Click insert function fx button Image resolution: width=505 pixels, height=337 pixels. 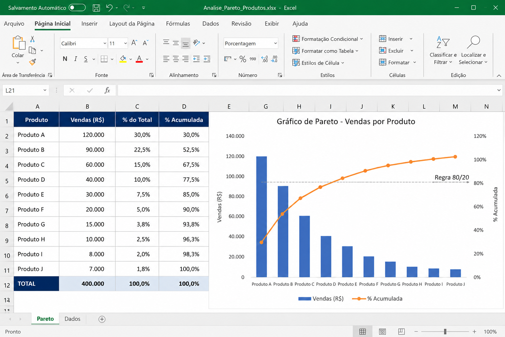[107, 90]
